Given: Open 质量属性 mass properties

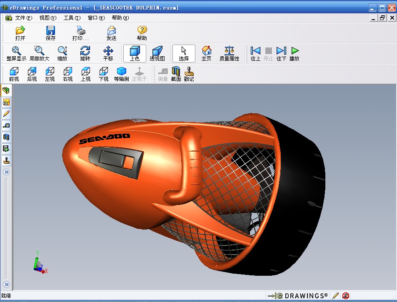Looking at the screenshot, I should click(x=229, y=53).
